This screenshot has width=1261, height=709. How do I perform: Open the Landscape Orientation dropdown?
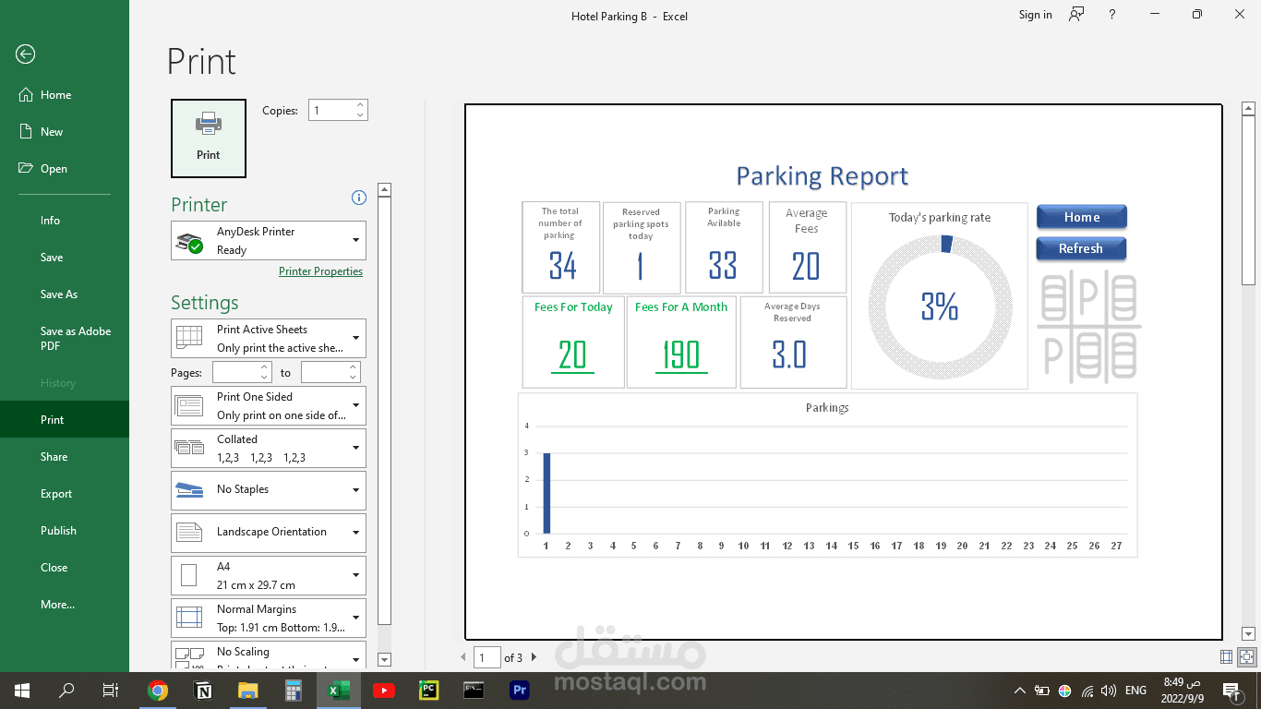pyautogui.click(x=269, y=533)
